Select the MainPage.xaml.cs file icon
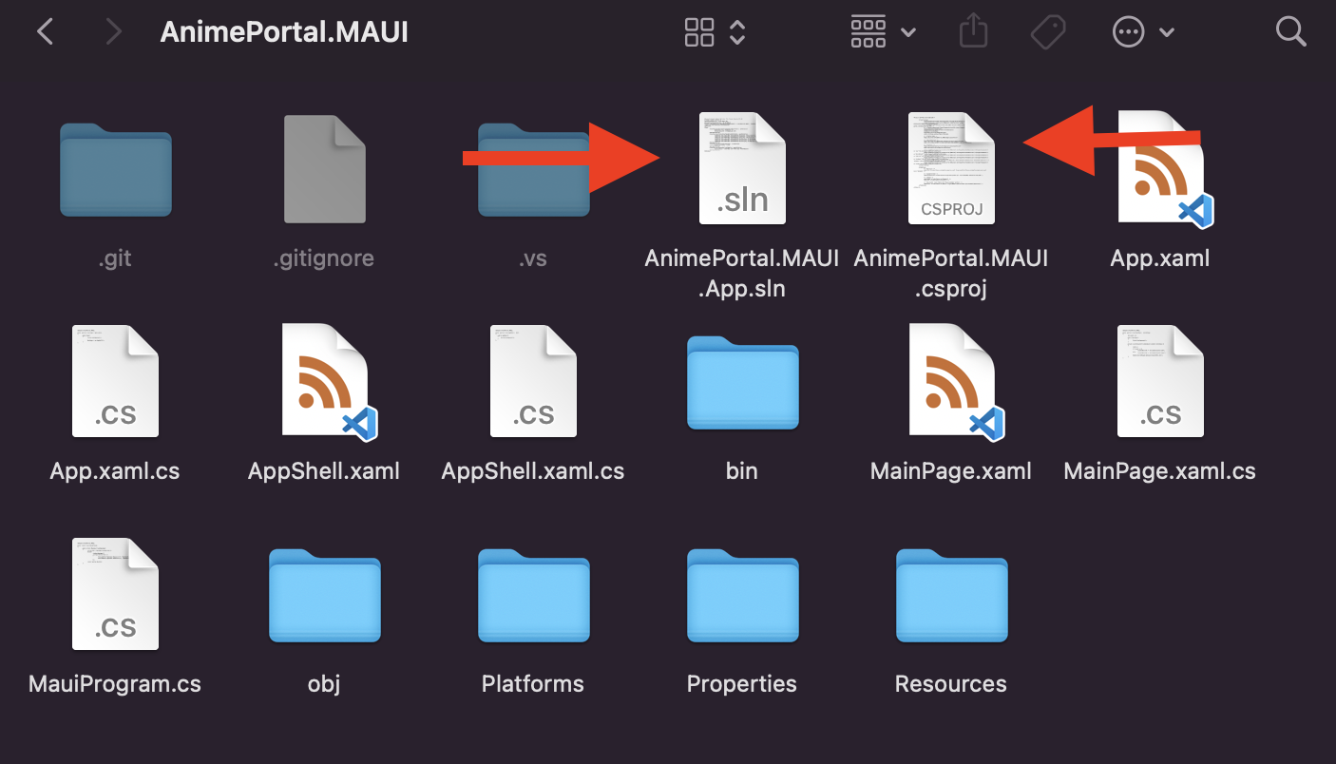The height and width of the screenshot is (764, 1336). (x=1160, y=381)
